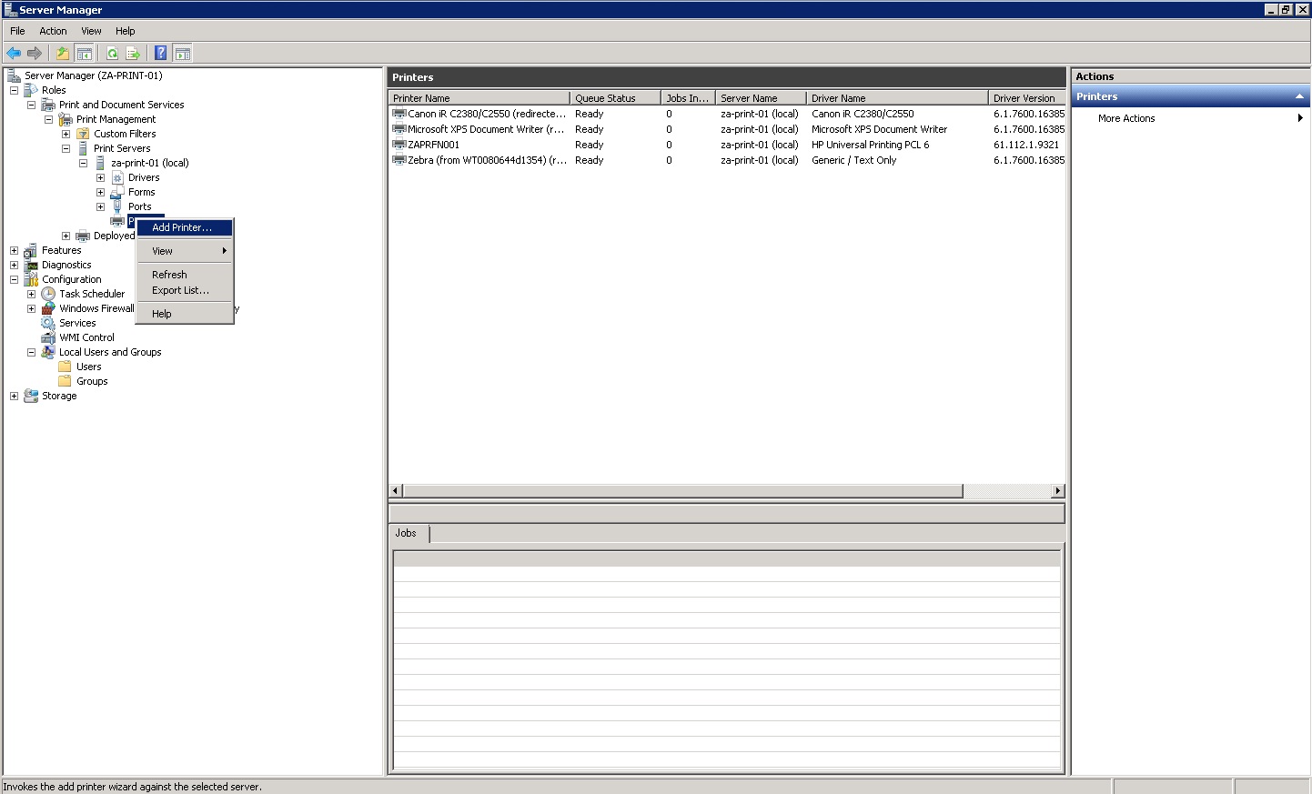1312x794 pixels.
Task: Click the right arrow of the horizontal scrollbar
Action: pyautogui.click(x=1057, y=490)
